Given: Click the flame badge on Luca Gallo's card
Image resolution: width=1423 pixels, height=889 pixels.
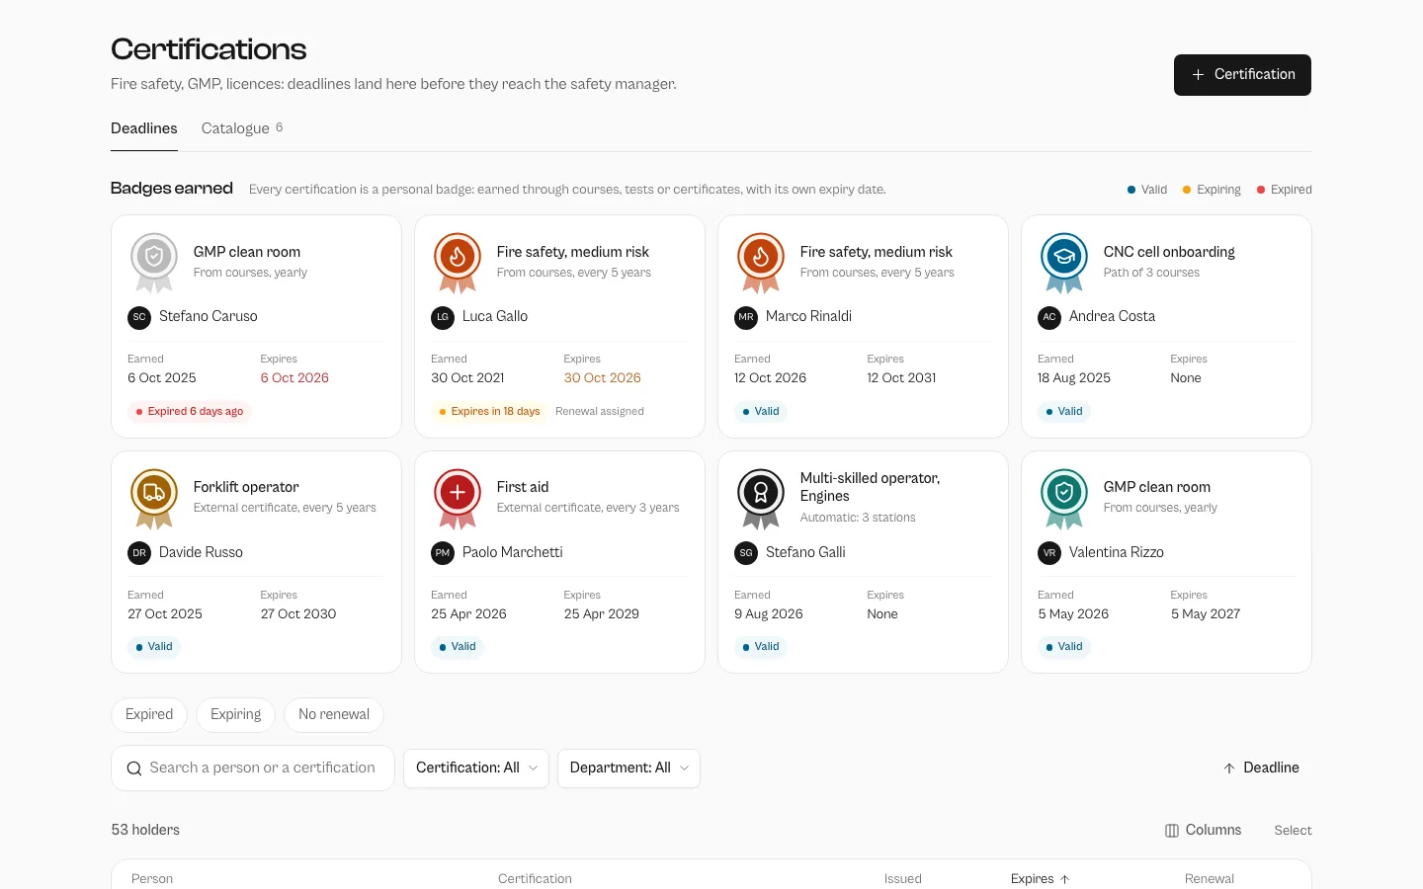Looking at the screenshot, I should [x=458, y=262].
